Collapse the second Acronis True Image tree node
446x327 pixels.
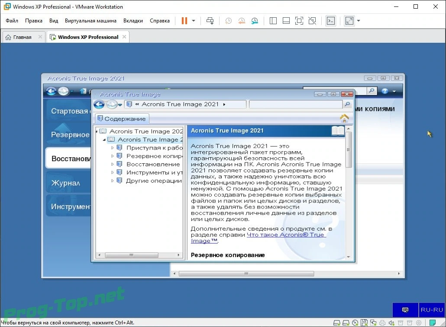(x=104, y=140)
